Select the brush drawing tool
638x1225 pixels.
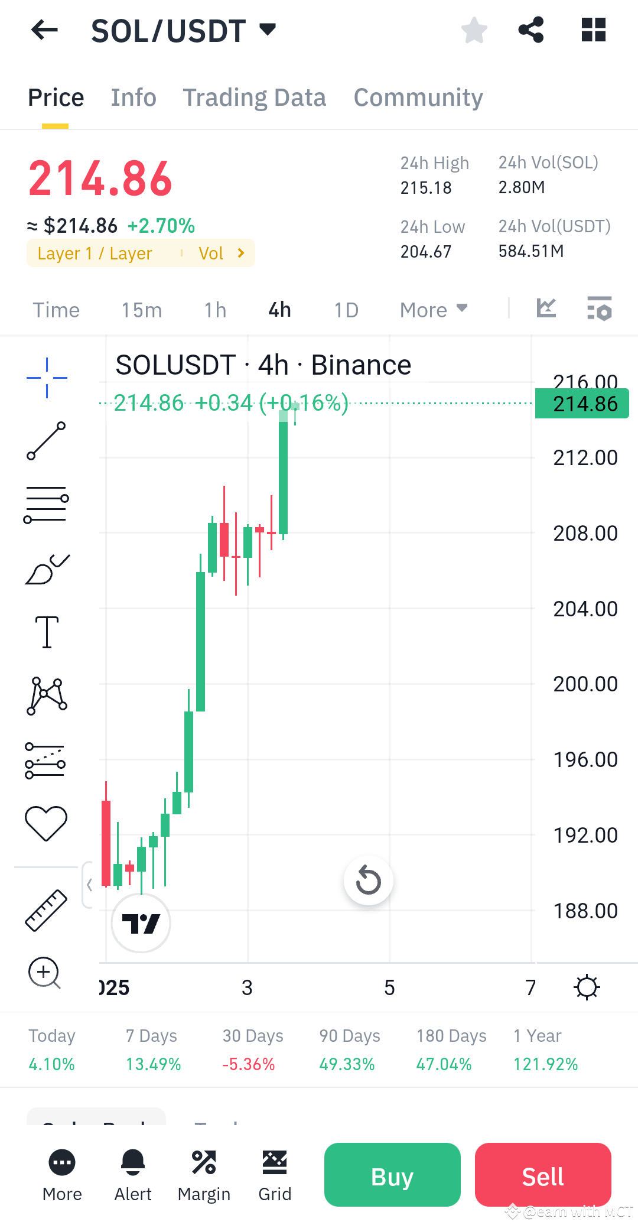[46, 567]
